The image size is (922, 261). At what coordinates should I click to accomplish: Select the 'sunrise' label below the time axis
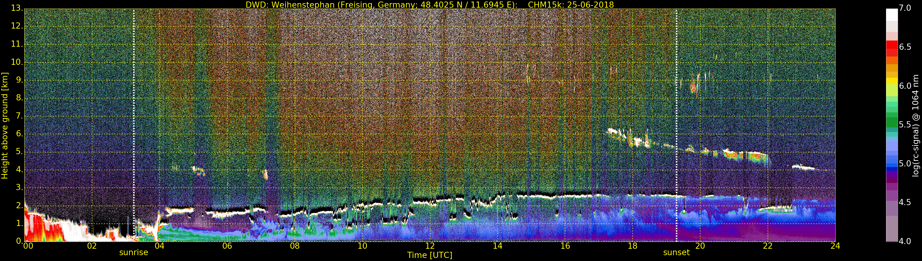[x=133, y=252]
